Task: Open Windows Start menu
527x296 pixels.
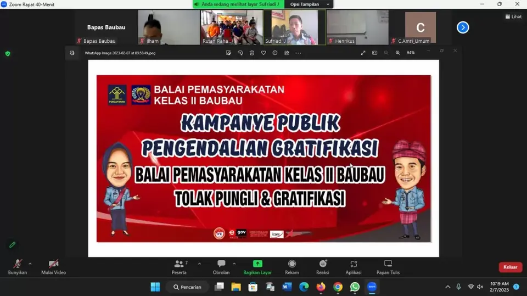Action: [x=155, y=287]
